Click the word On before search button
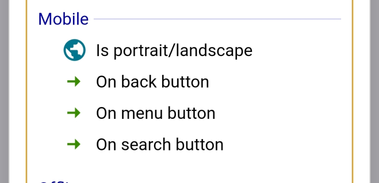Image resolution: width=379 pixels, height=183 pixels. pos(106,144)
